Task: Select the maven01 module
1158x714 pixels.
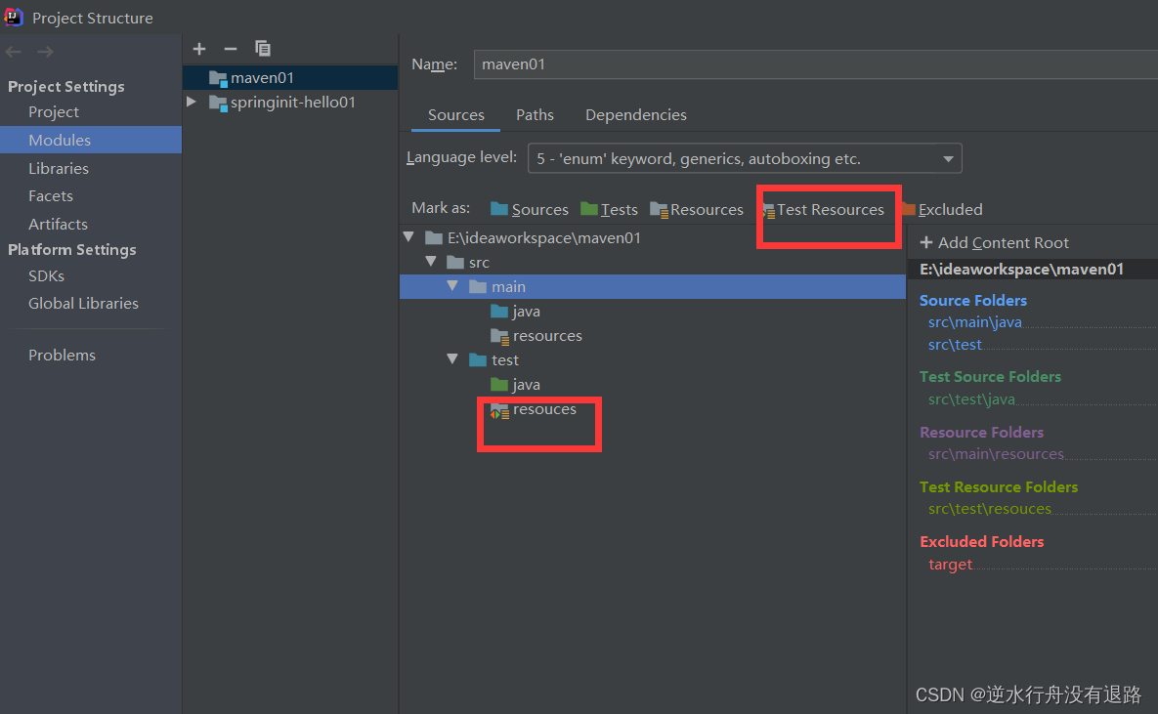Action: (x=290, y=77)
